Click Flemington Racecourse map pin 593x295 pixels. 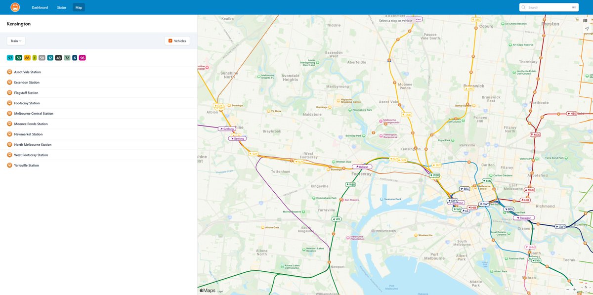click(380, 135)
